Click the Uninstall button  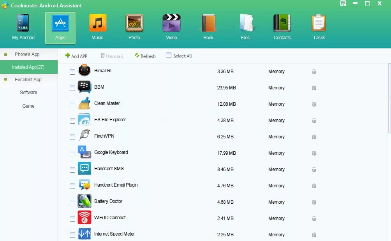click(x=111, y=56)
